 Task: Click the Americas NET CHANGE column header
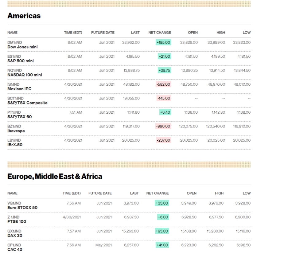point(160,33)
